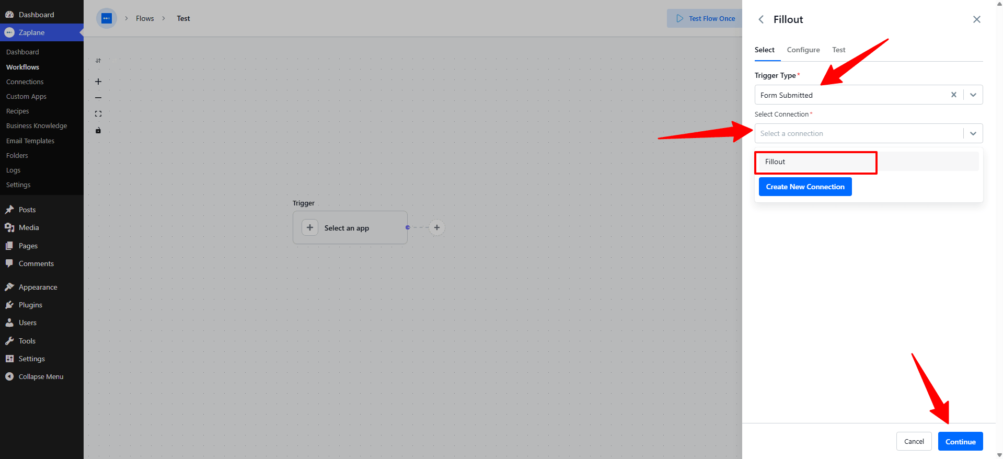The height and width of the screenshot is (459, 1003).
Task: Click the canvas zoom in plus icon
Action: coord(98,82)
